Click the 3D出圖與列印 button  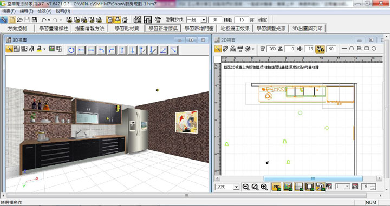(308, 29)
